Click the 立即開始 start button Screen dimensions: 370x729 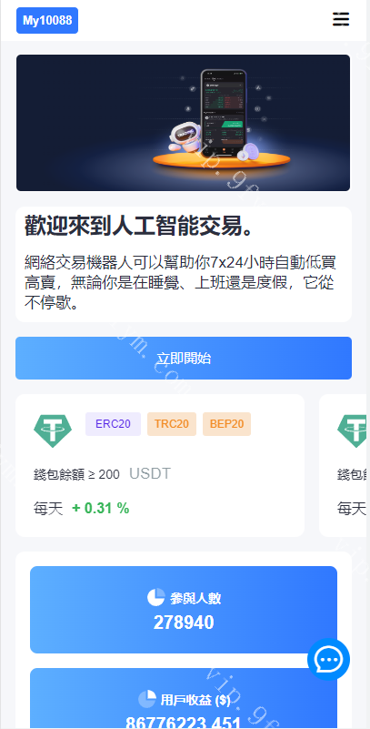184,358
